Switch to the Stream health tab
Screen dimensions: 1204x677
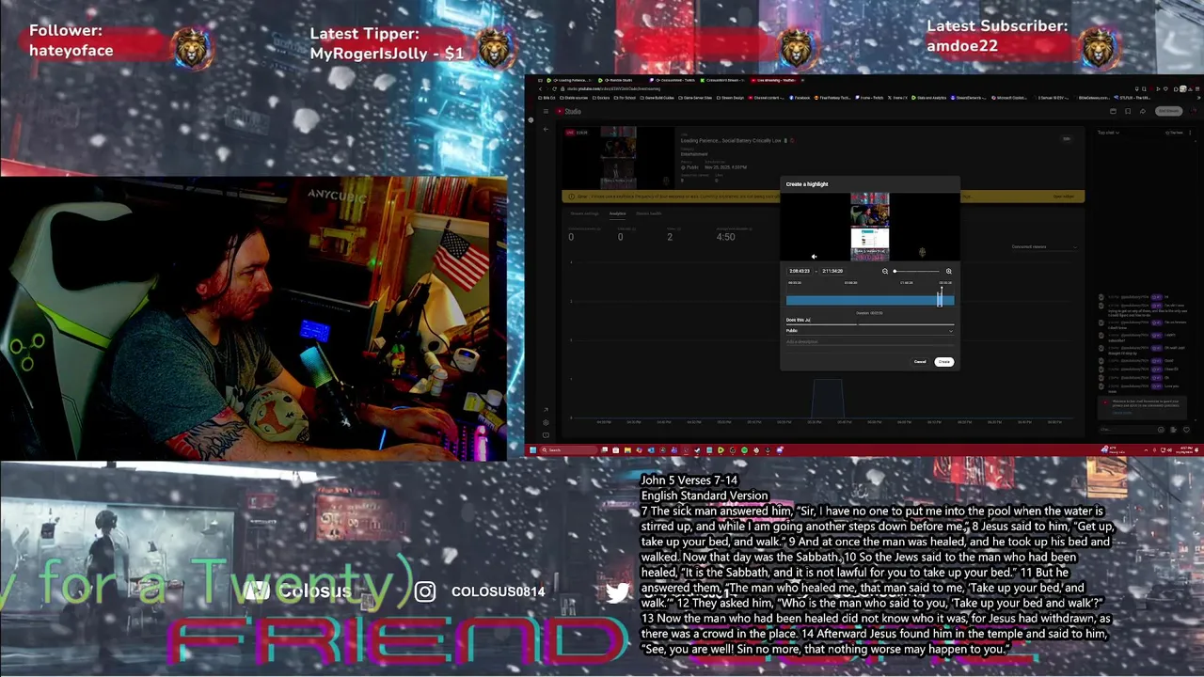(x=649, y=213)
